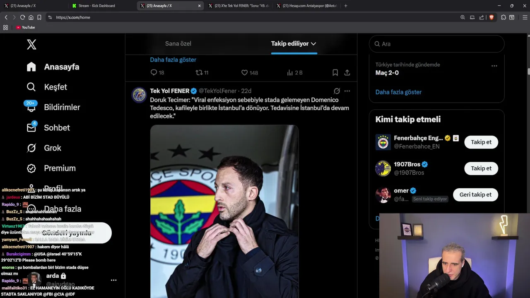
Task: Go back to the previous page
Action: coord(6,17)
